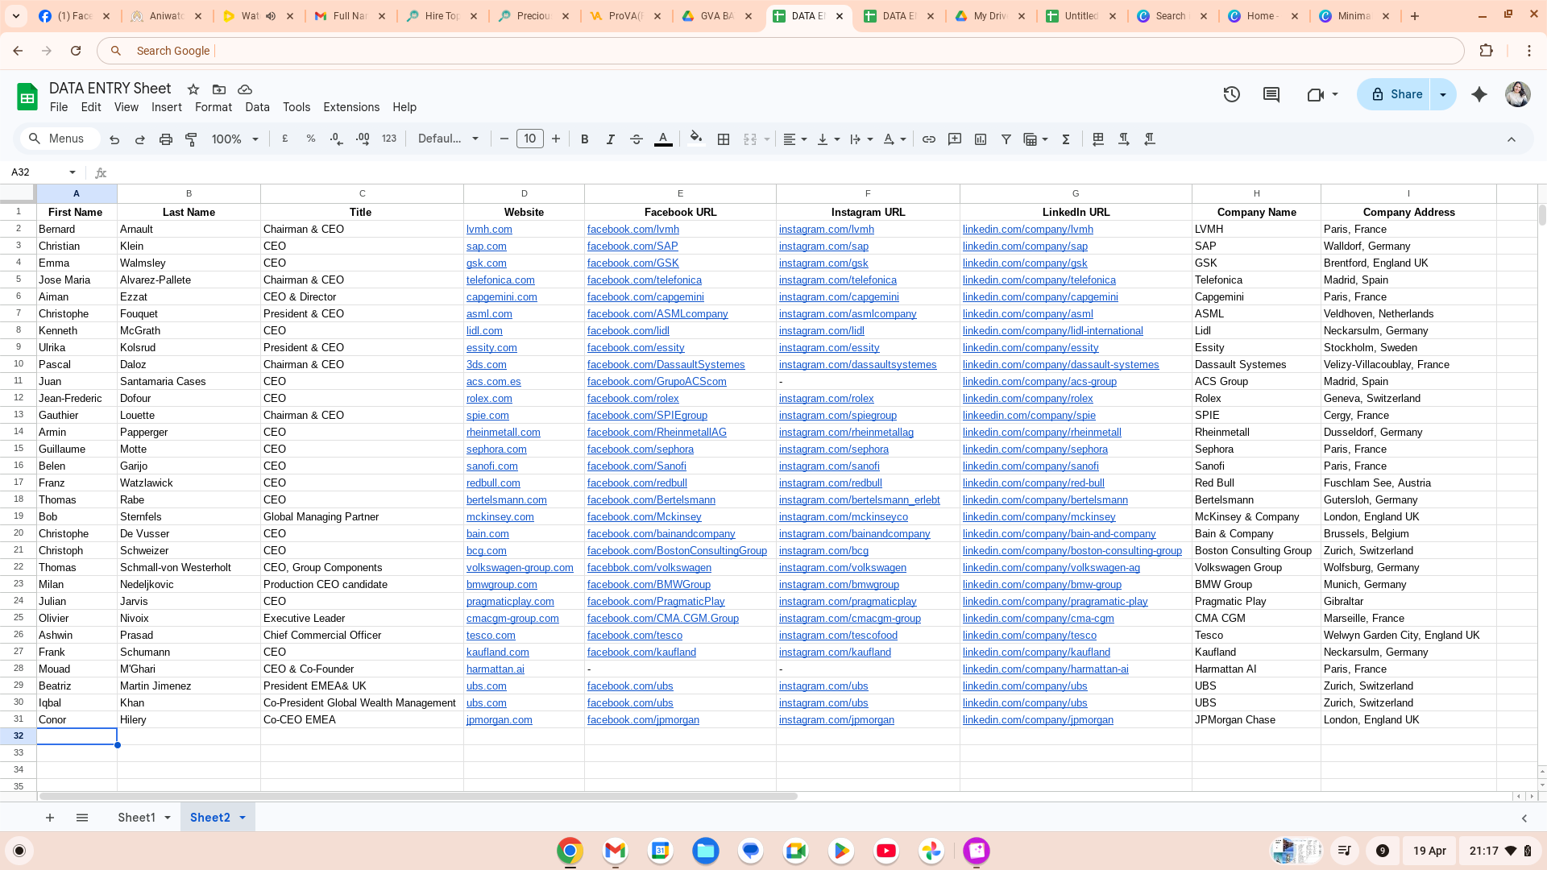Image resolution: width=1547 pixels, height=870 pixels.
Task: Click the Freeze rows and columns icon
Action: tap(1098, 139)
